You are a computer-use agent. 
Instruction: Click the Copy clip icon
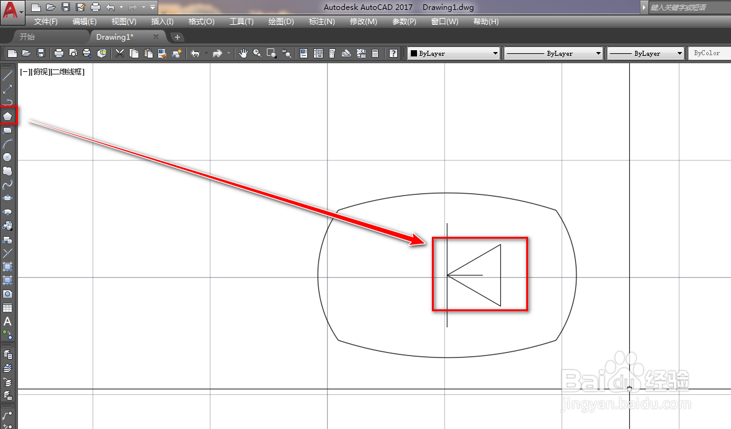tap(134, 53)
